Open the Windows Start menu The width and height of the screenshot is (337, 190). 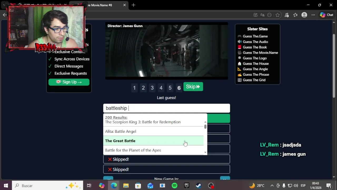tap(6, 186)
